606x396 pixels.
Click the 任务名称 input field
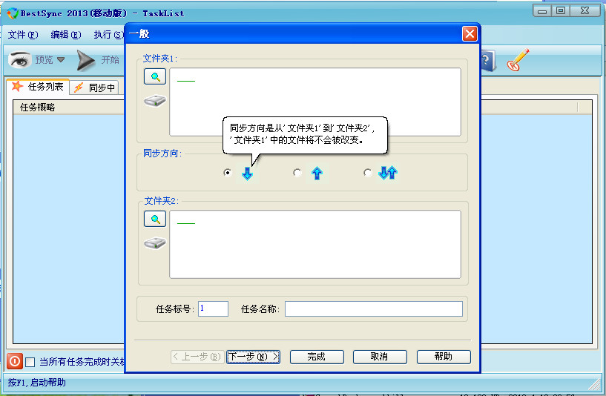point(374,308)
